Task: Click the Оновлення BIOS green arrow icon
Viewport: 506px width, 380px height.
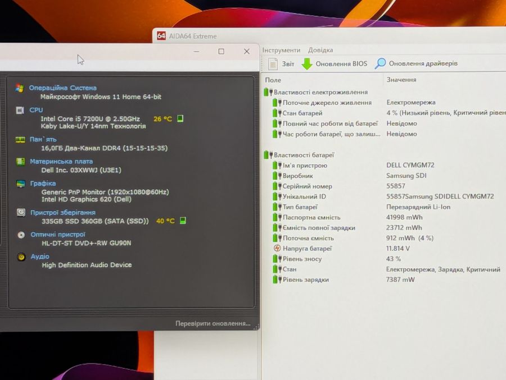Action: point(307,64)
